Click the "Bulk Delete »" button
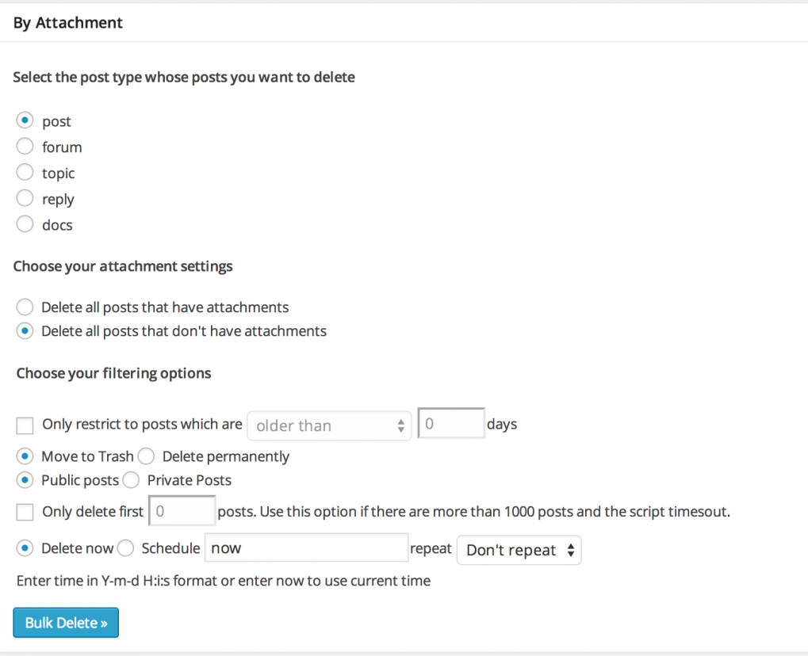808x656 pixels. click(65, 623)
